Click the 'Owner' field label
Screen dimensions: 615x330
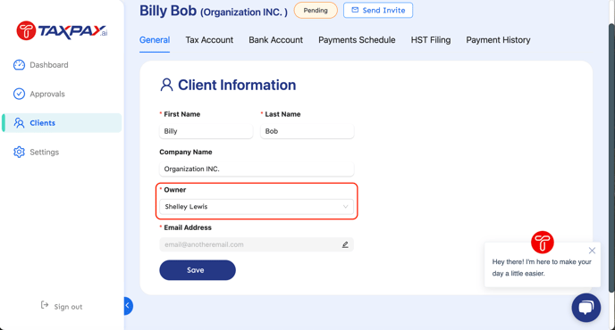pyautogui.click(x=175, y=190)
